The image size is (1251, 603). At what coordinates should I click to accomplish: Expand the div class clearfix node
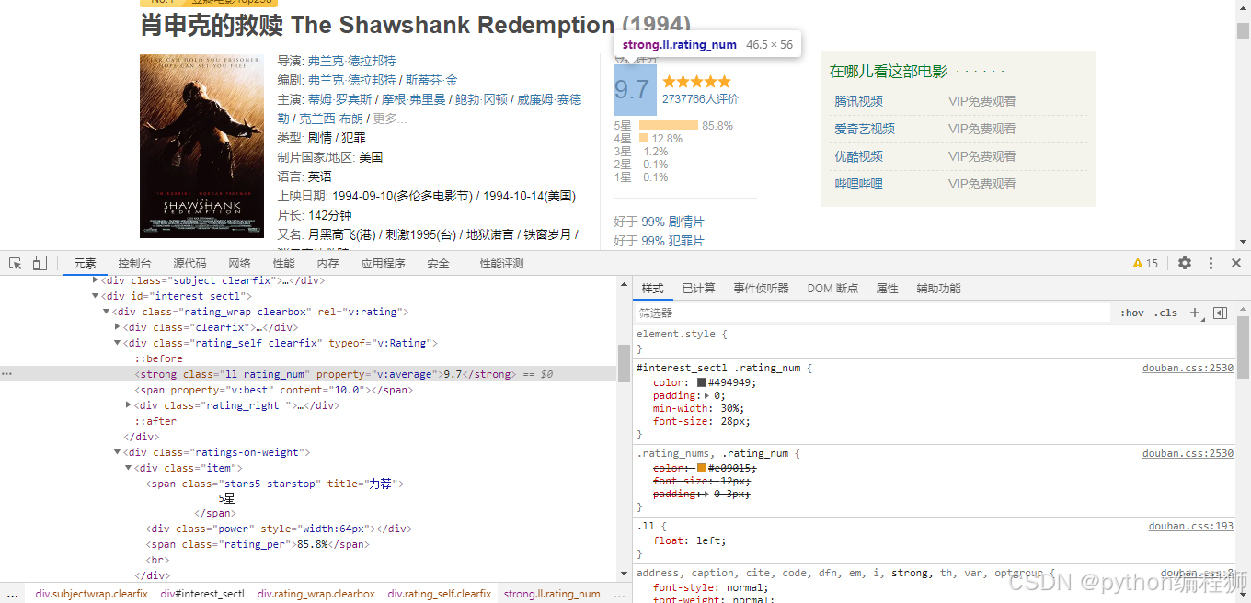pyautogui.click(x=118, y=327)
